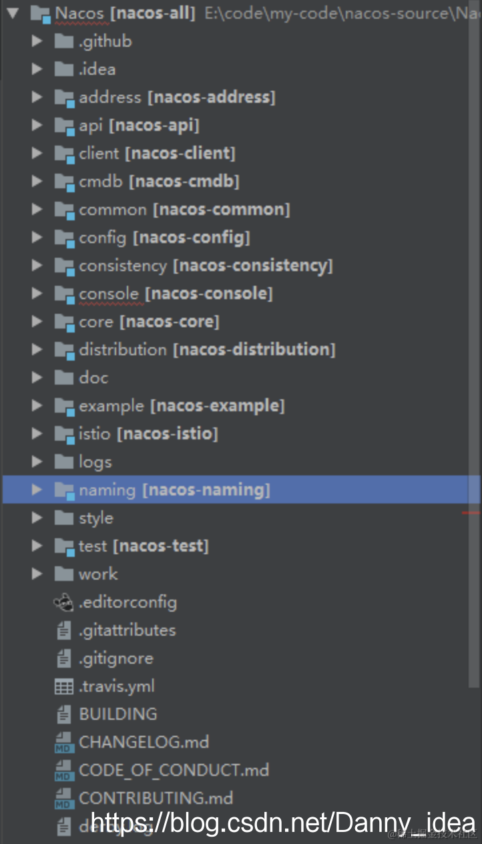The image size is (482, 844).
Task: Expand the istio module arrow
Action: (37, 433)
